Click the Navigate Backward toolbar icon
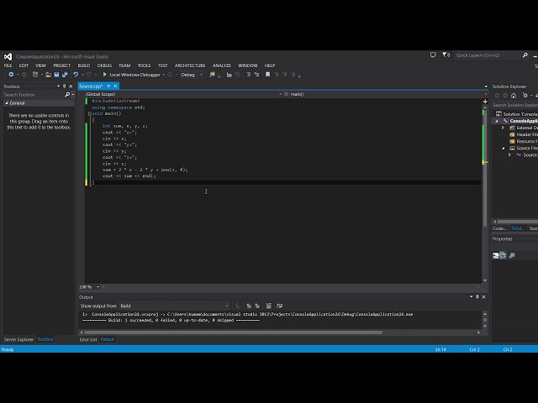 [9, 75]
